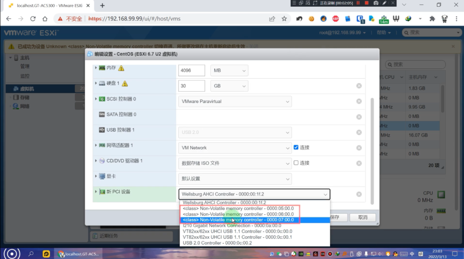This screenshot has width=464, height=259.
Task: Expand the 网络适配器 1 settings row
Action: pyautogui.click(x=96, y=145)
